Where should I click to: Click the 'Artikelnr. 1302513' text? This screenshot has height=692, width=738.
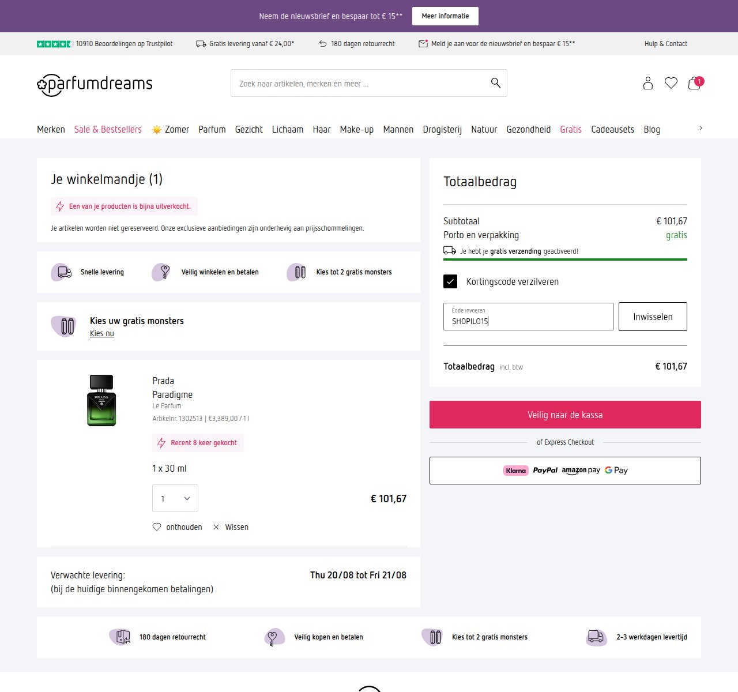point(178,419)
